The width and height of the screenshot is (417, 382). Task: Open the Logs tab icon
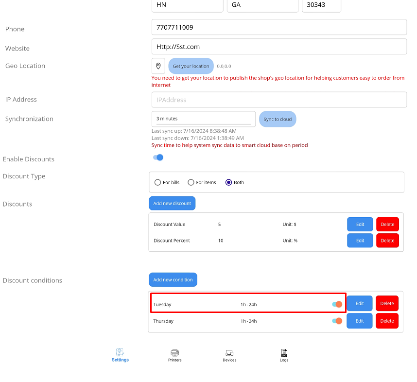284,353
